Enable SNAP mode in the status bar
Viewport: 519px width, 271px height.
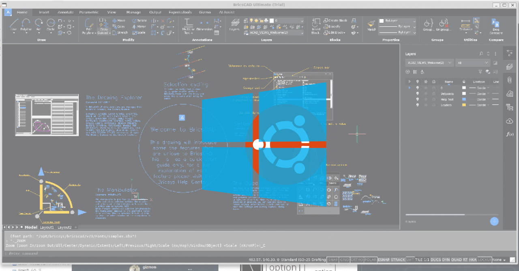(333, 259)
